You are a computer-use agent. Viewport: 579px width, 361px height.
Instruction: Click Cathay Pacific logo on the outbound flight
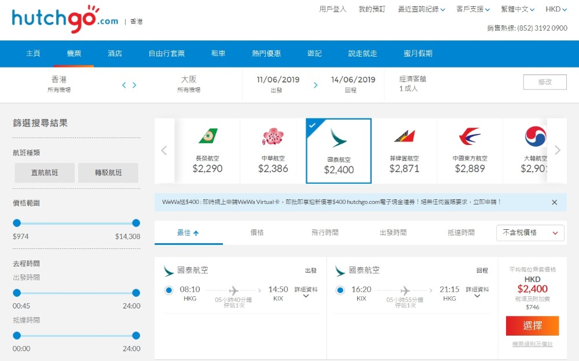[168, 271]
